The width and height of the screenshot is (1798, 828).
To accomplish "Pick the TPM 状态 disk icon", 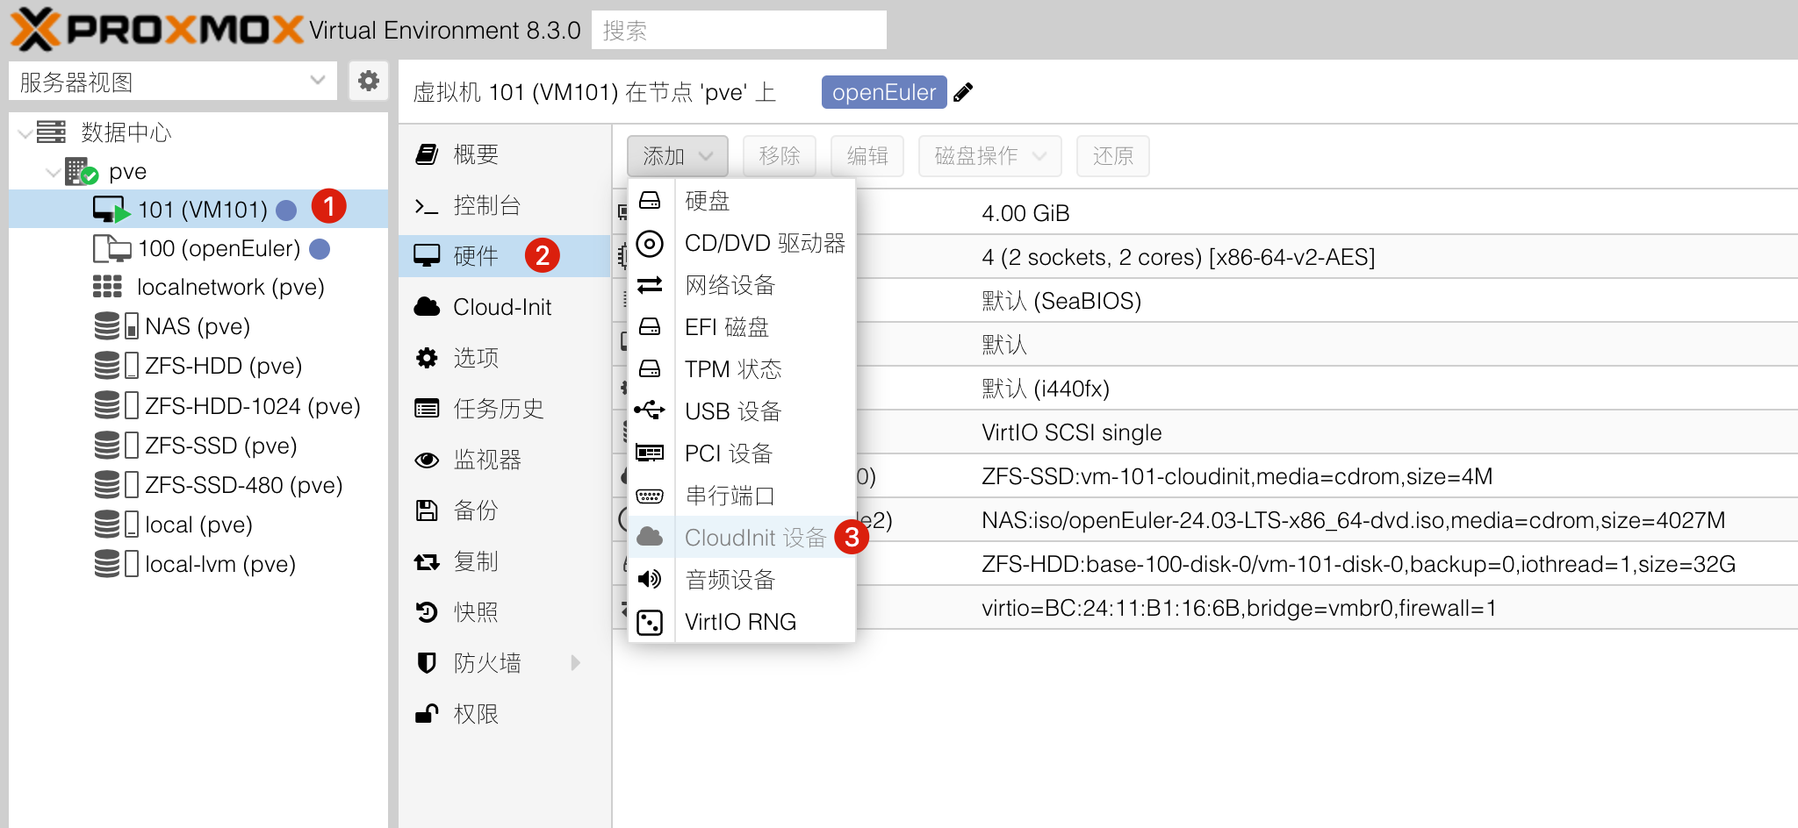I will click(650, 369).
